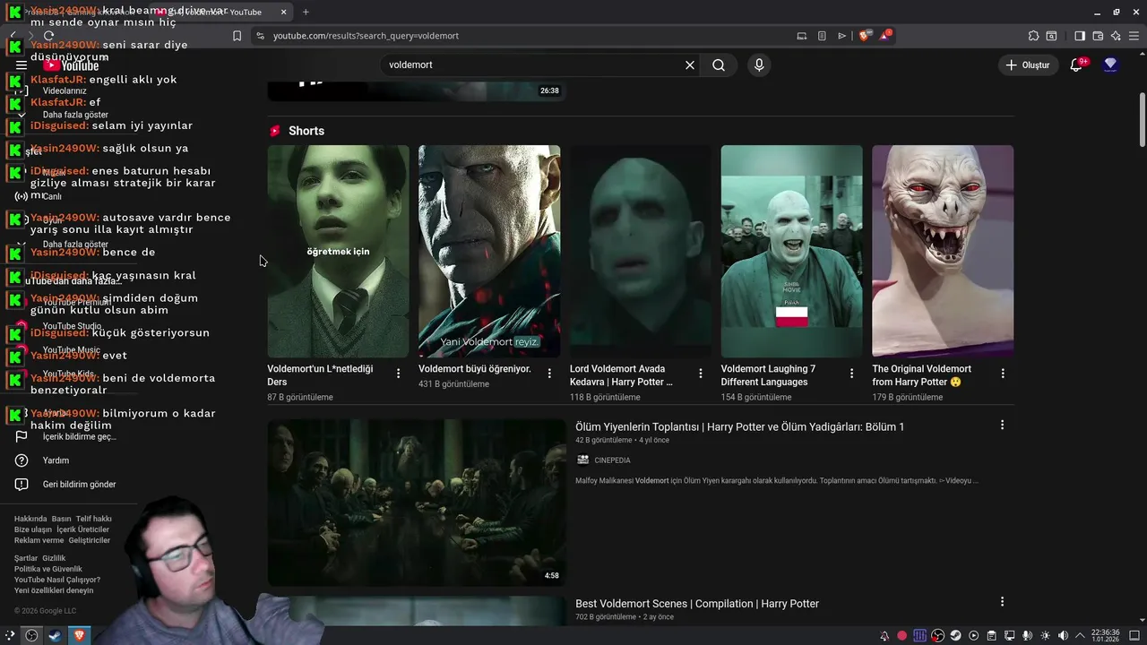The image size is (1147, 645).
Task: Open Brave Rewards triangle icon
Action: coord(885,36)
